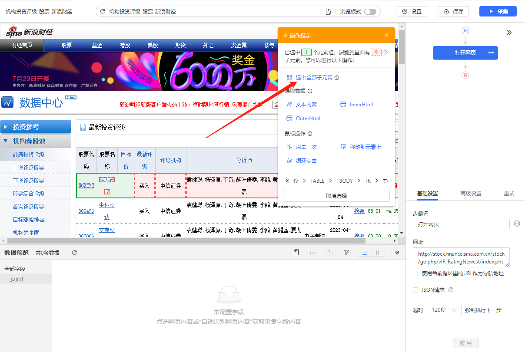The height and width of the screenshot is (352, 525).
Task: Click the page reader icon in address bar
Action: point(329,12)
